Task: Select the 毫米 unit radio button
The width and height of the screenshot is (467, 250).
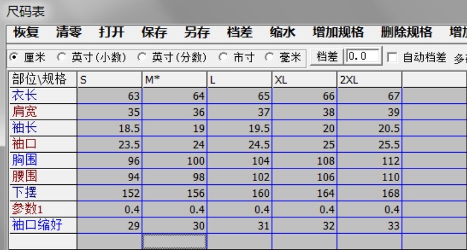Action: click(x=269, y=57)
